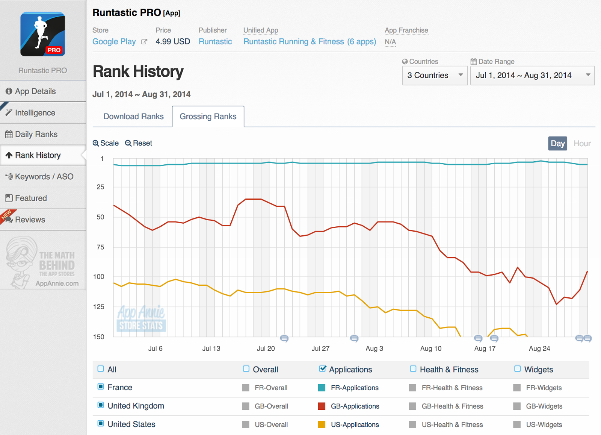Uncheck the Applications checkbox

[322, 369]
